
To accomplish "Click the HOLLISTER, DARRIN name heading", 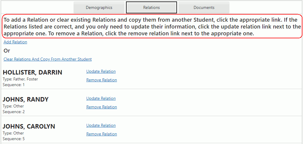I will tap(32, 73).
